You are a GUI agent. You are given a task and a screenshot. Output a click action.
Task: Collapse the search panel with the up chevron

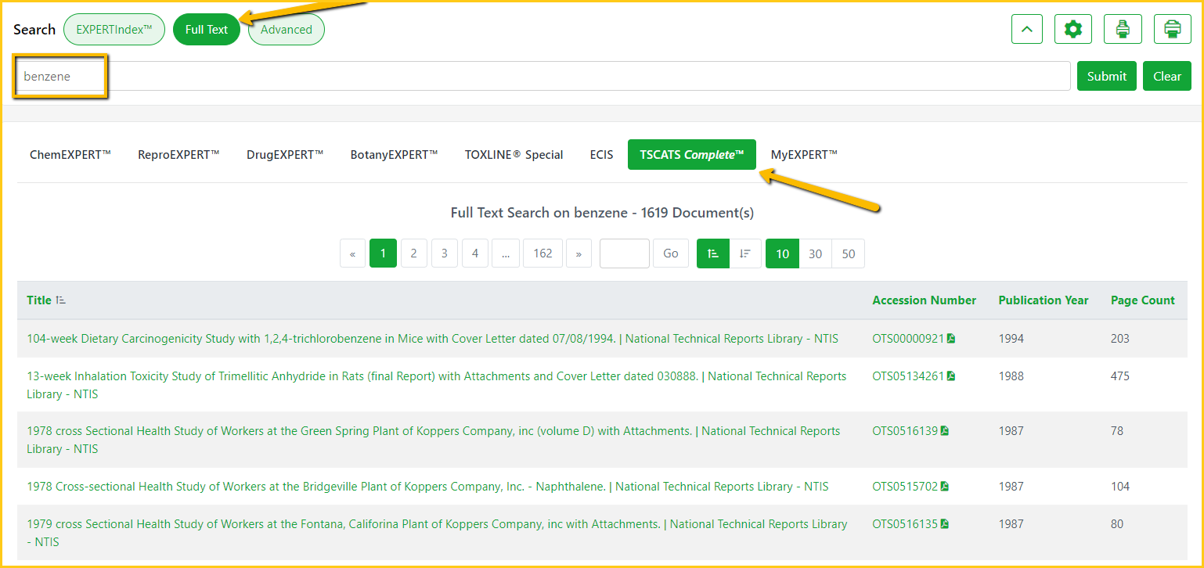(x=1027, y=30)
